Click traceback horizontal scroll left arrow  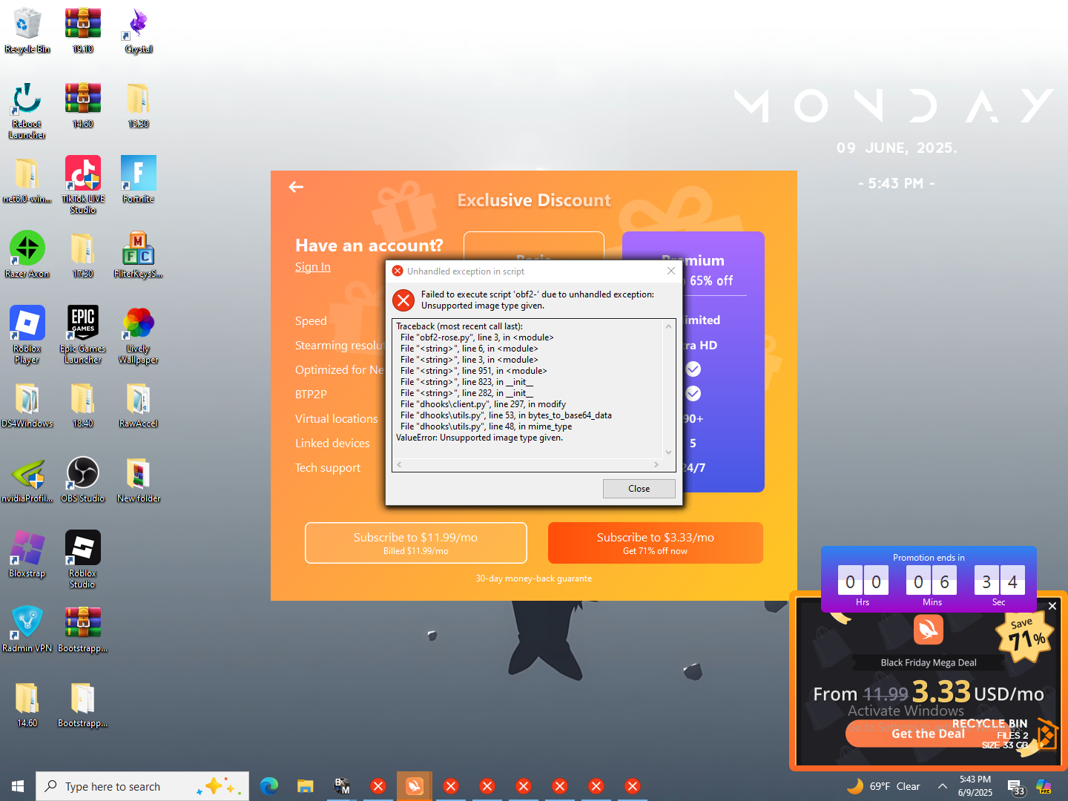(399, 465)
